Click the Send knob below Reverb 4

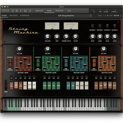click(115, 37)
